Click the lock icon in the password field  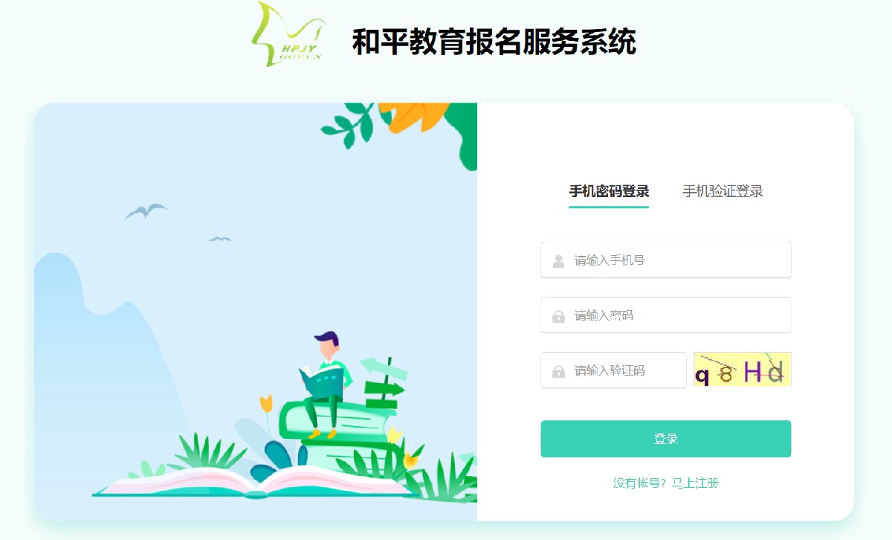[559, 316]
